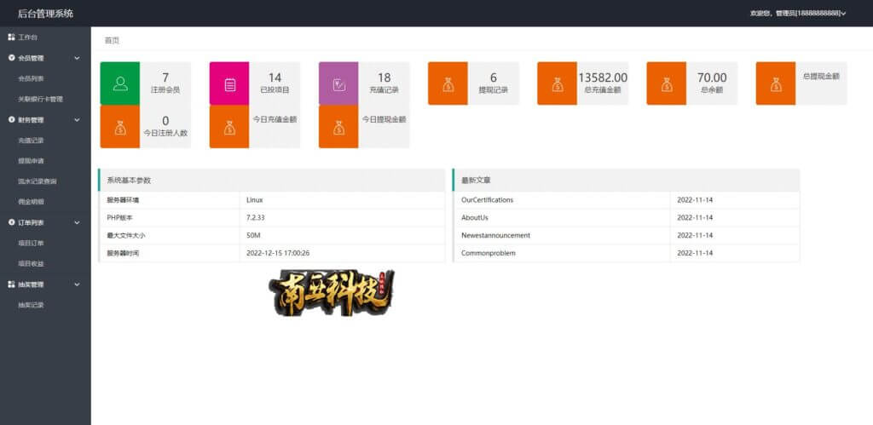
Task: Click the 总提现金额 label
Action: click(821, 76)
